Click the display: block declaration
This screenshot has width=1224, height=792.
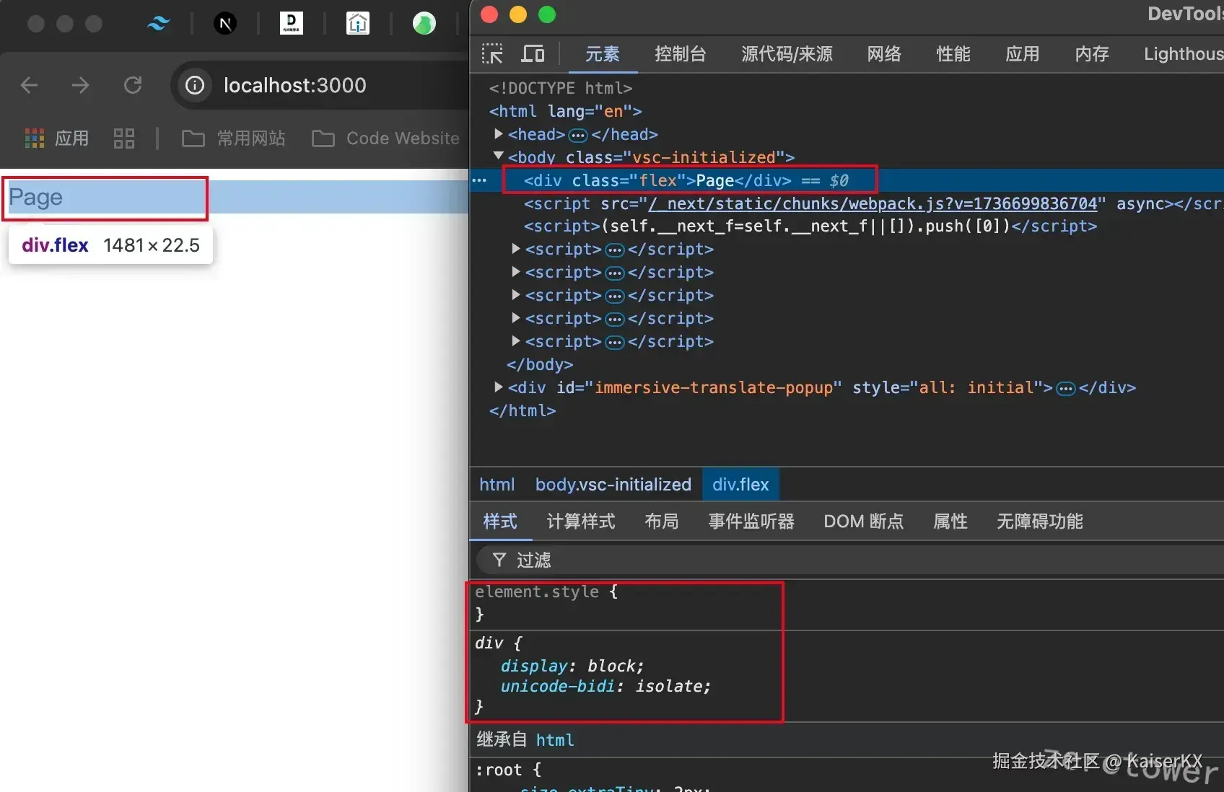[572, 666]
